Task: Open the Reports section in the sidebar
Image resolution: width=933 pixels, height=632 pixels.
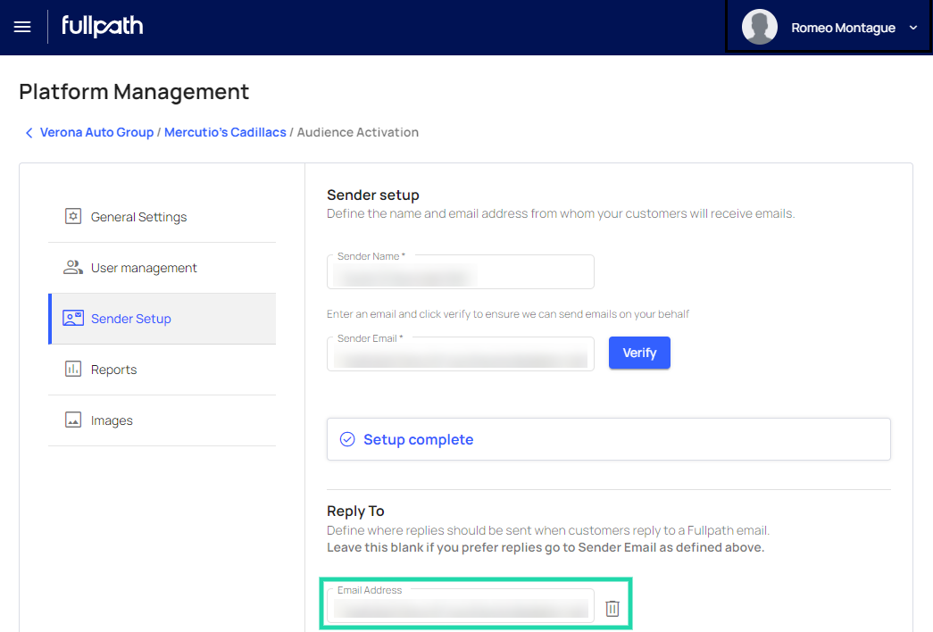Action: coord(113,370)
